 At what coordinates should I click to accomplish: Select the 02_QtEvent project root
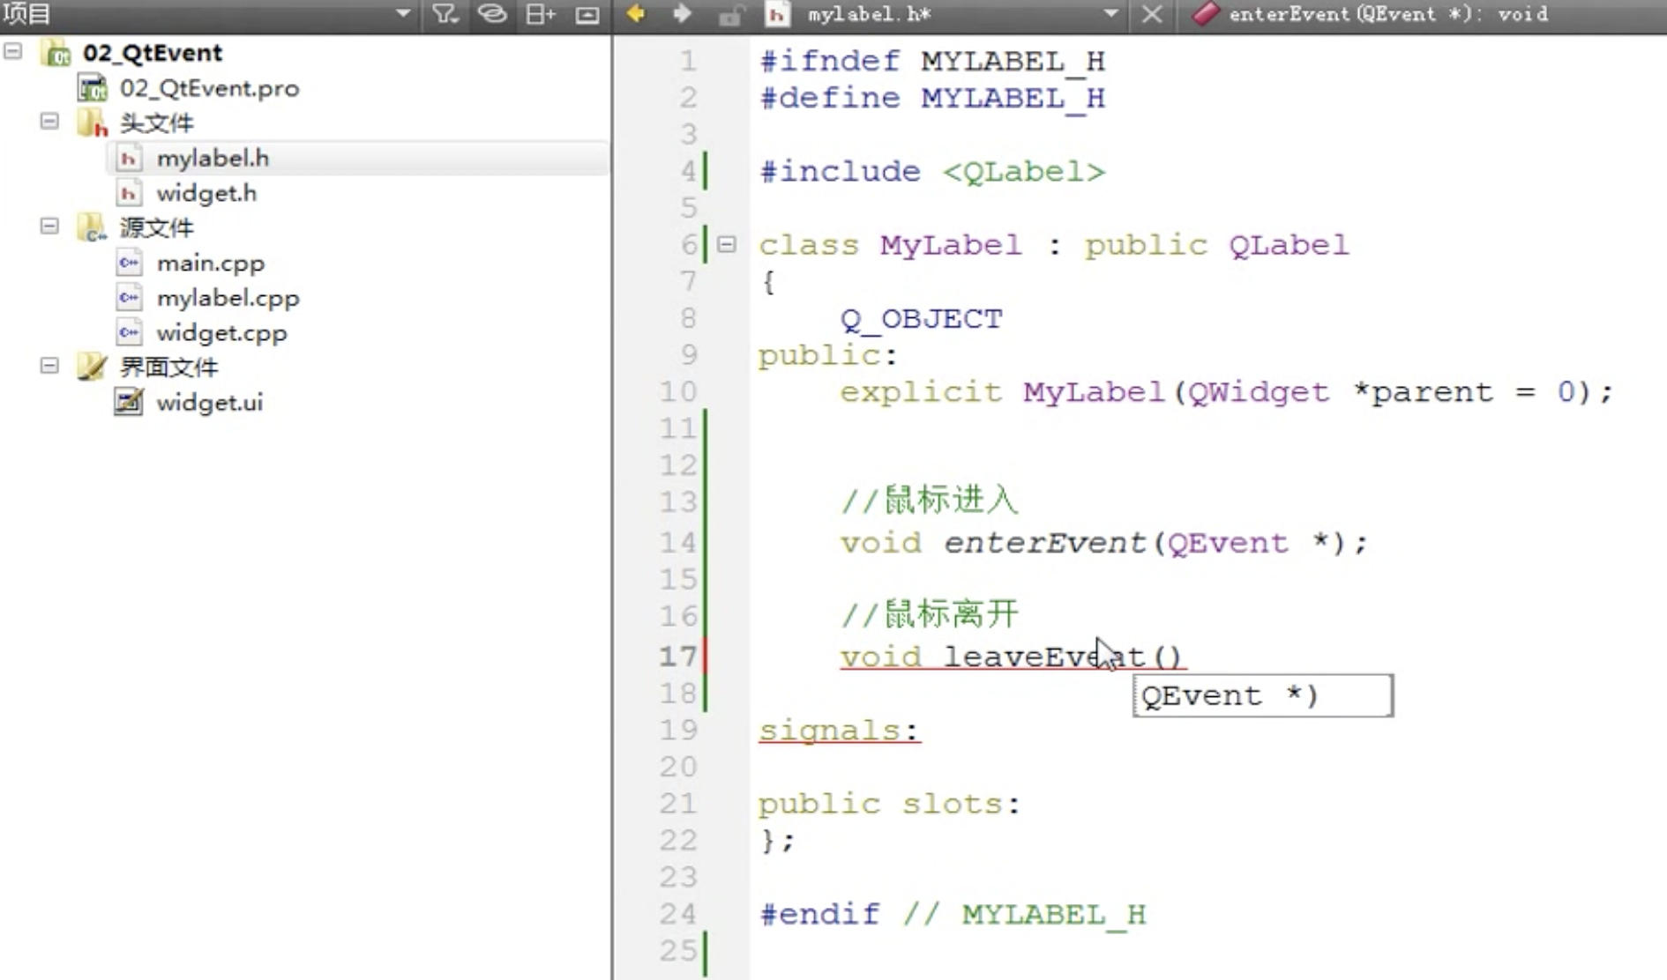click(152, 53)
